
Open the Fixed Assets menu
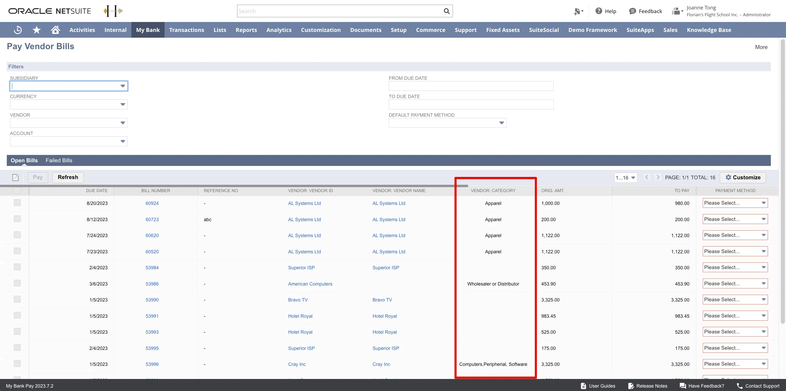point(503,30)
